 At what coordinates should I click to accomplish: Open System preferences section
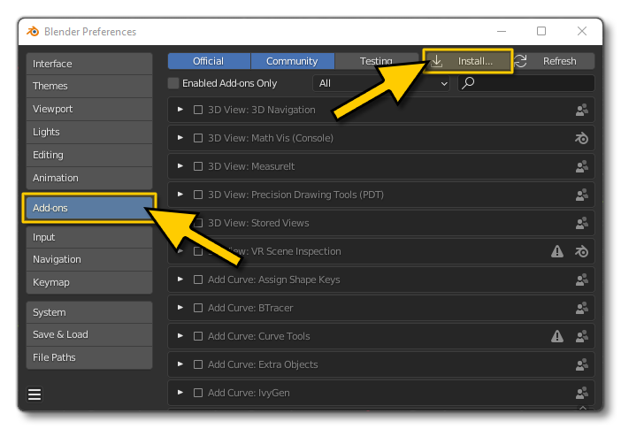point(89,312)
